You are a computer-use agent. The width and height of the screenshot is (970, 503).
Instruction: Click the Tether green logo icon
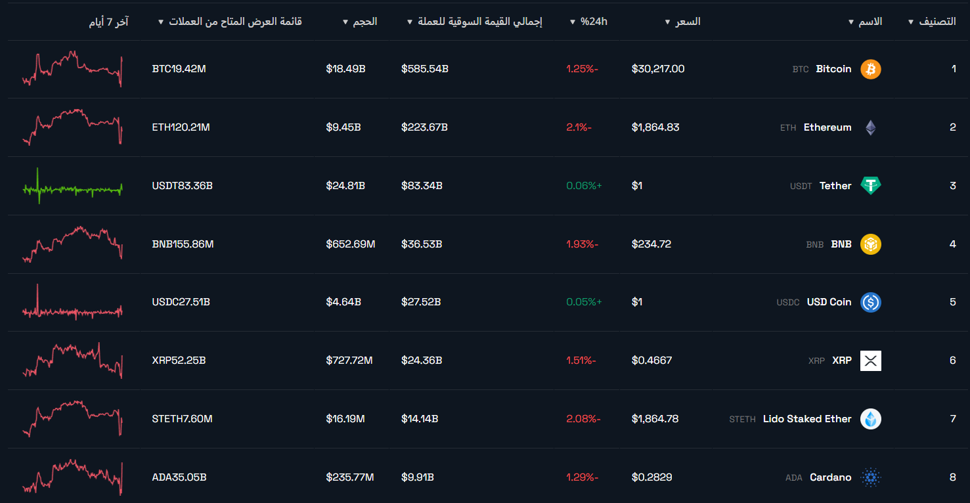click(x=870, y=186)
